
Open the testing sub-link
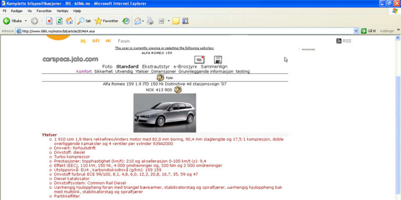(243, 71)
